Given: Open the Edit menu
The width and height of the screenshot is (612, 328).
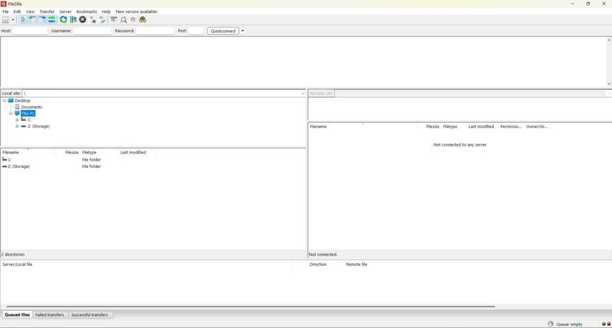Looking at the screenshot, I should (17, 12).
